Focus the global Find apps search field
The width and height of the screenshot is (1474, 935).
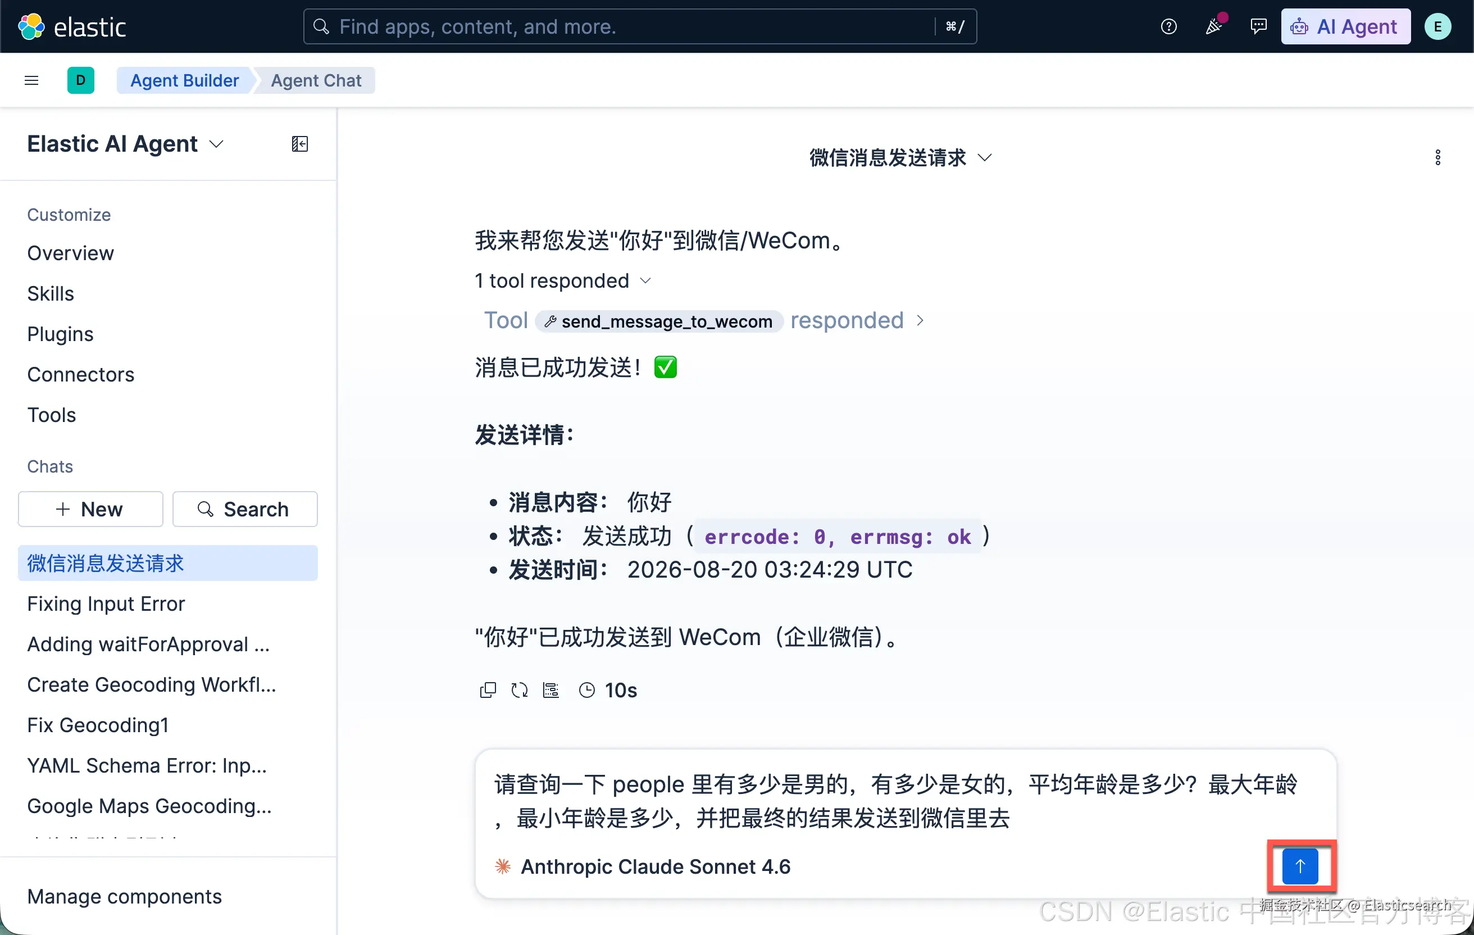click(640, 26)
